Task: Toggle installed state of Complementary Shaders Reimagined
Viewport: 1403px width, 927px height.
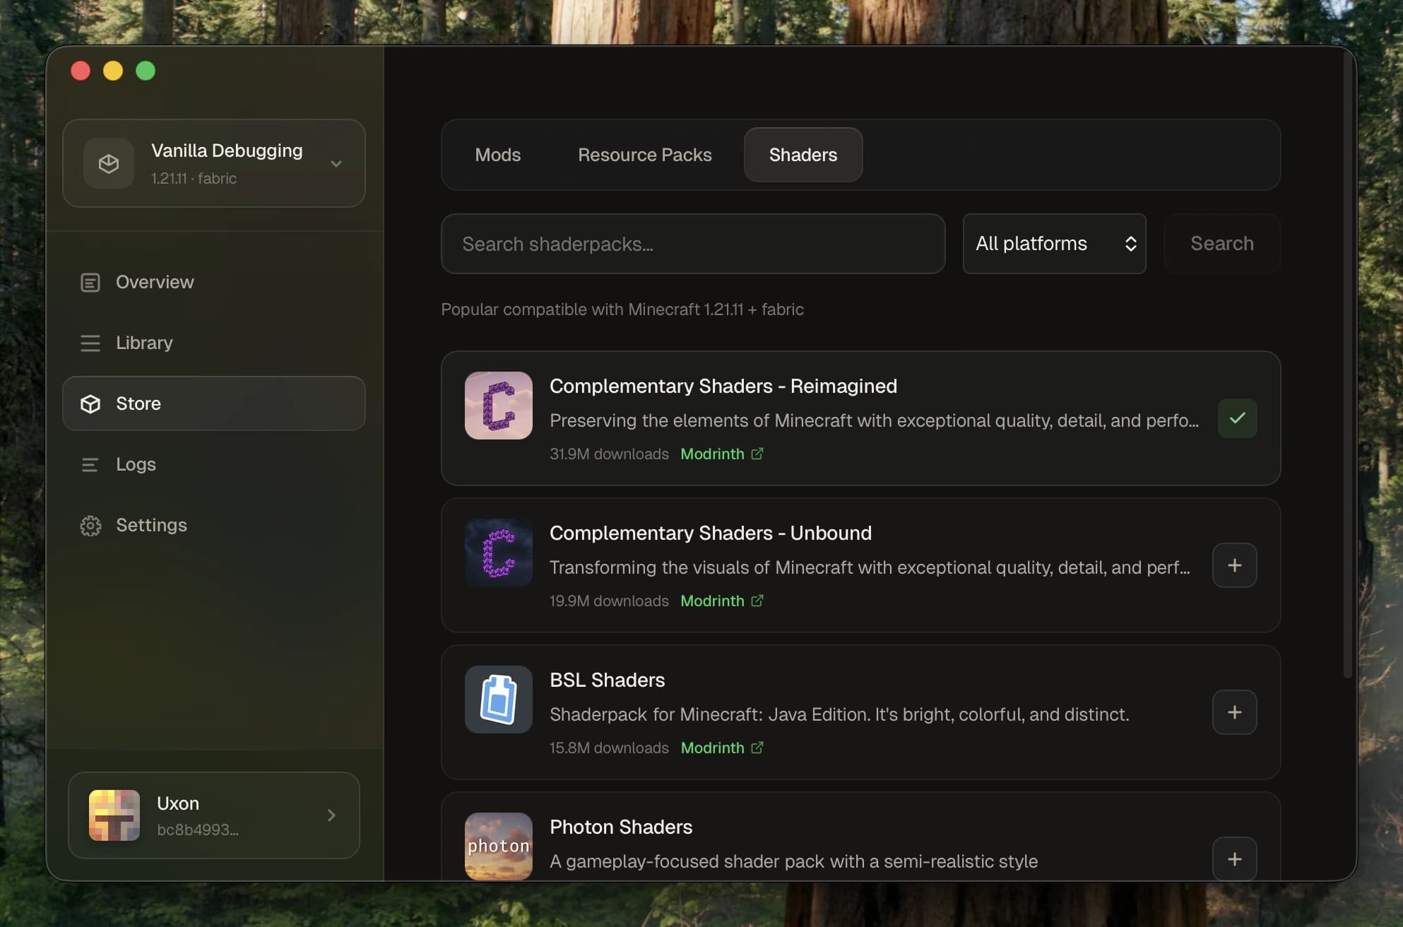Action: [1237, 418]
